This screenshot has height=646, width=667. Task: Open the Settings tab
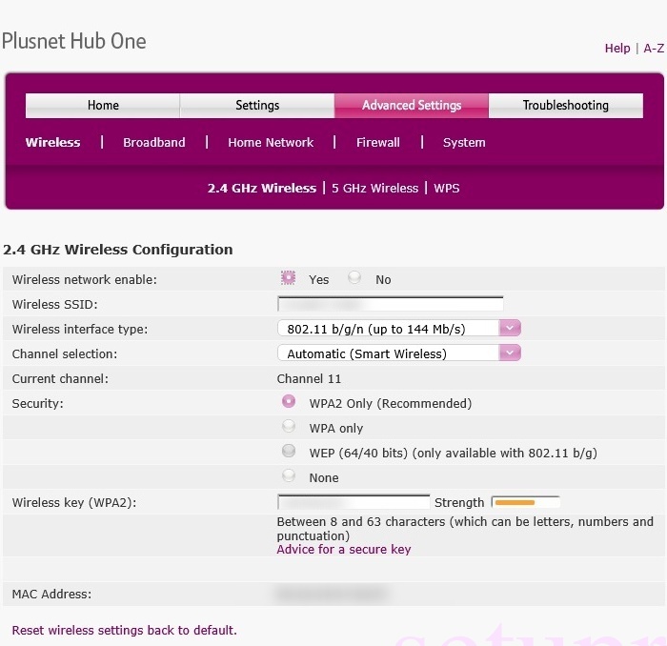pyautogui.click(x=257, y=105)
